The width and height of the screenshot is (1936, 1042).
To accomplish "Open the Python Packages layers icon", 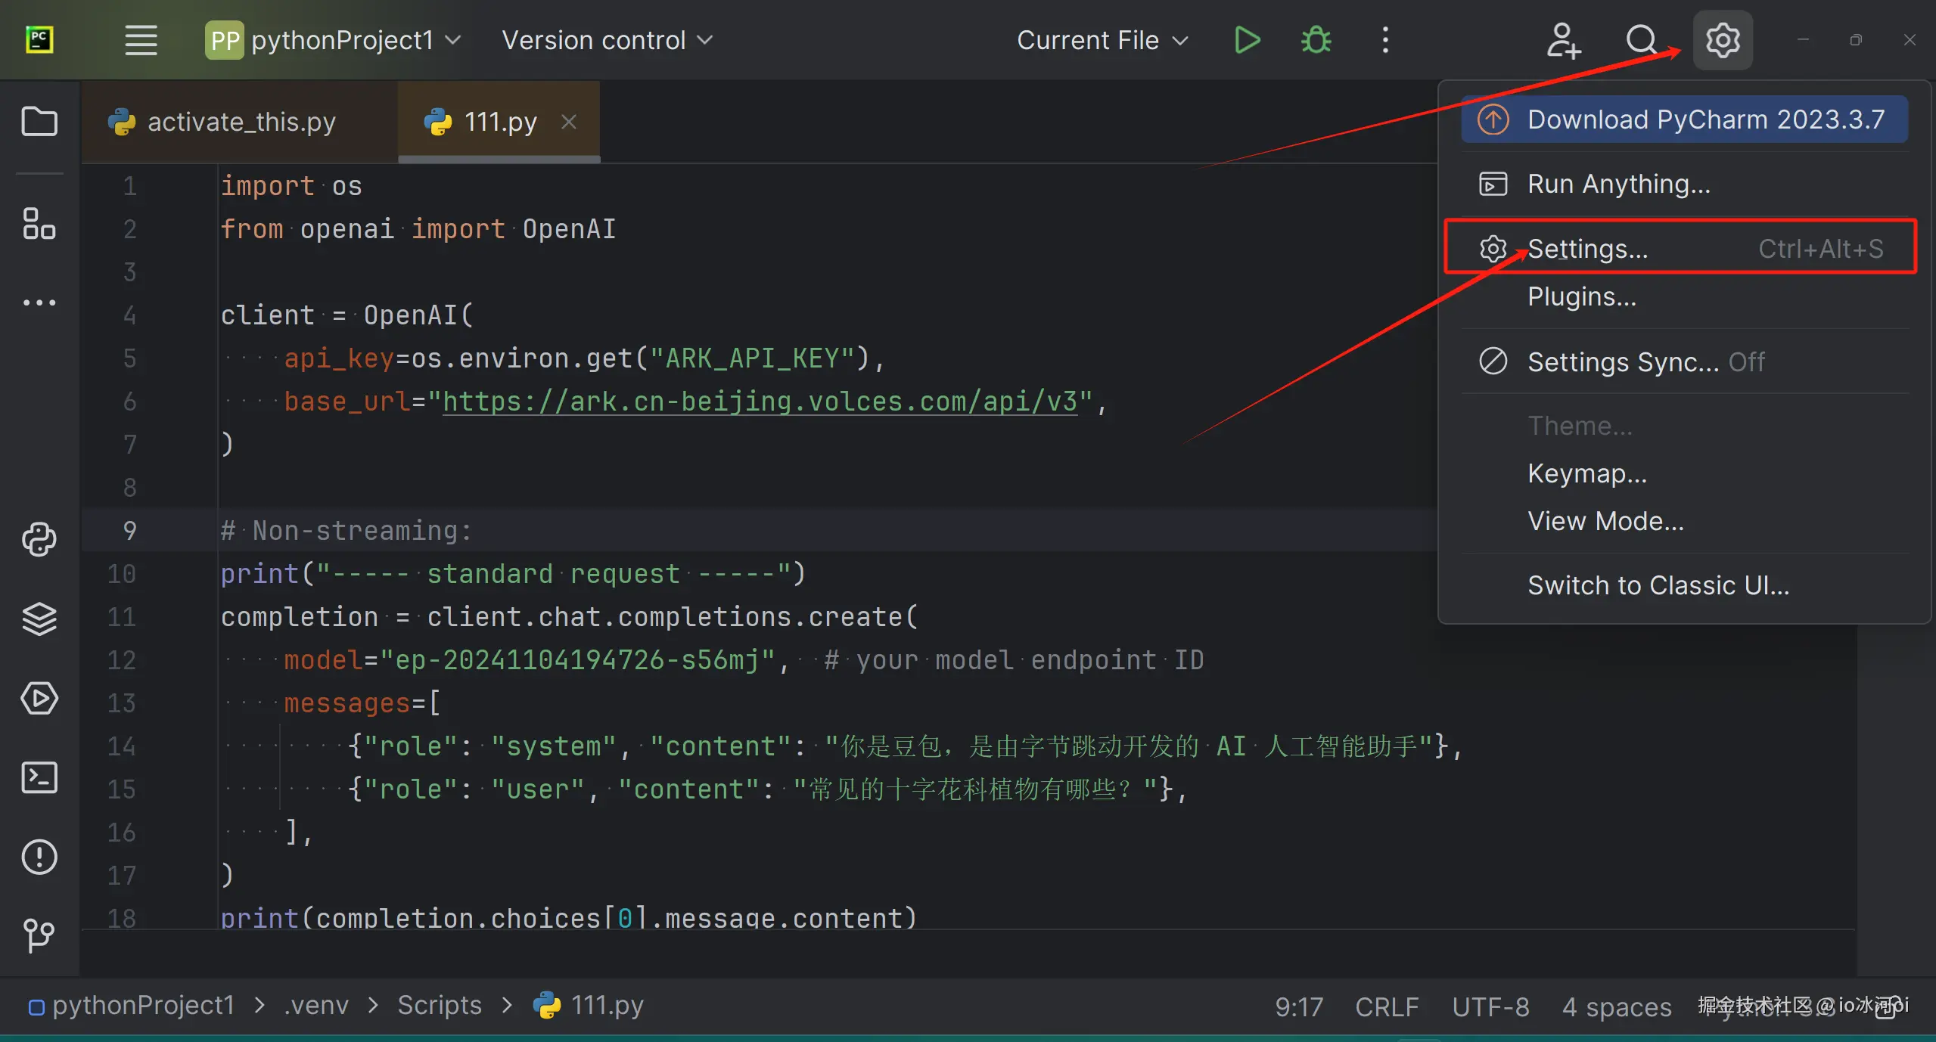I will click(39, 619).
